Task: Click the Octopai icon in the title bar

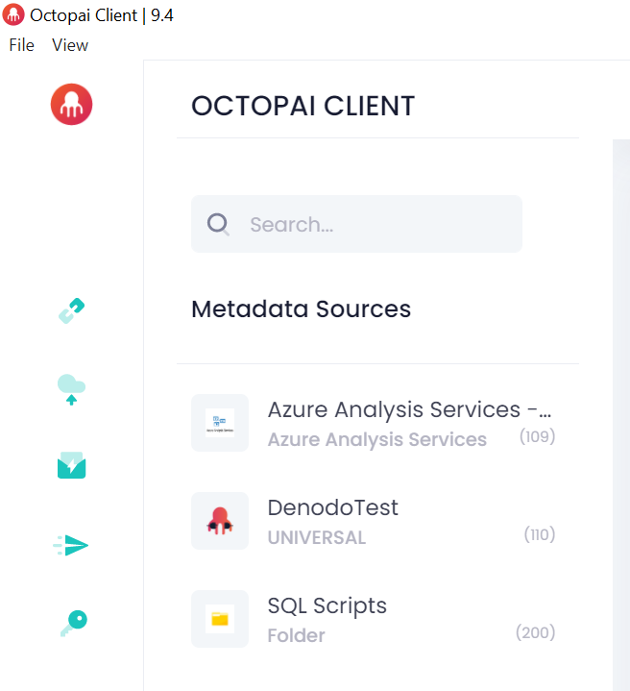Action: coord(14,15)
